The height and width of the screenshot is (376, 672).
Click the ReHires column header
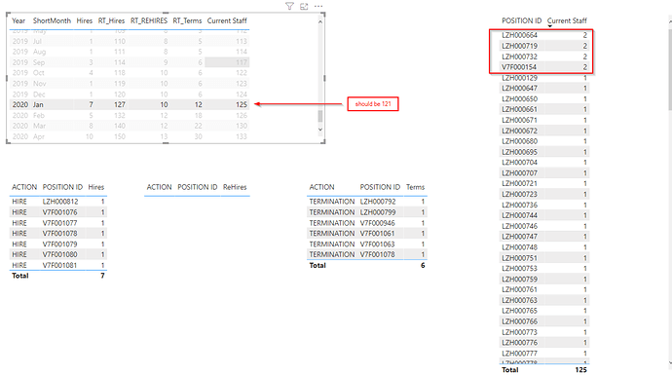[235, 187]
